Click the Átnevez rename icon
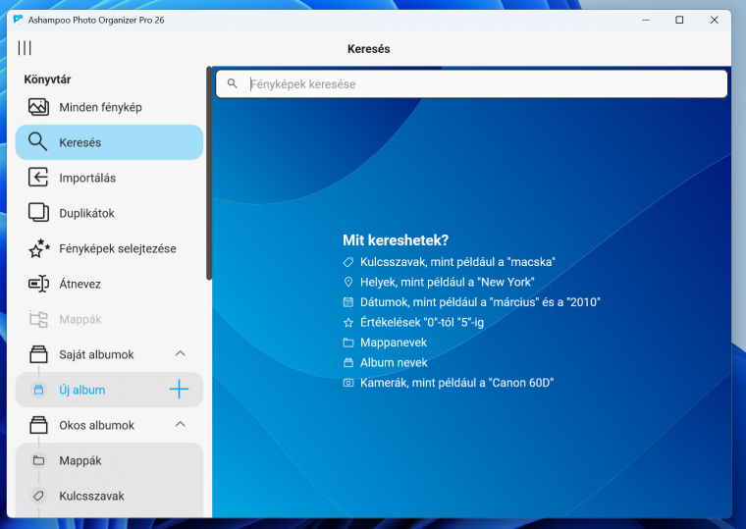Viewport: 746px width, 529px height. [38, 284]
